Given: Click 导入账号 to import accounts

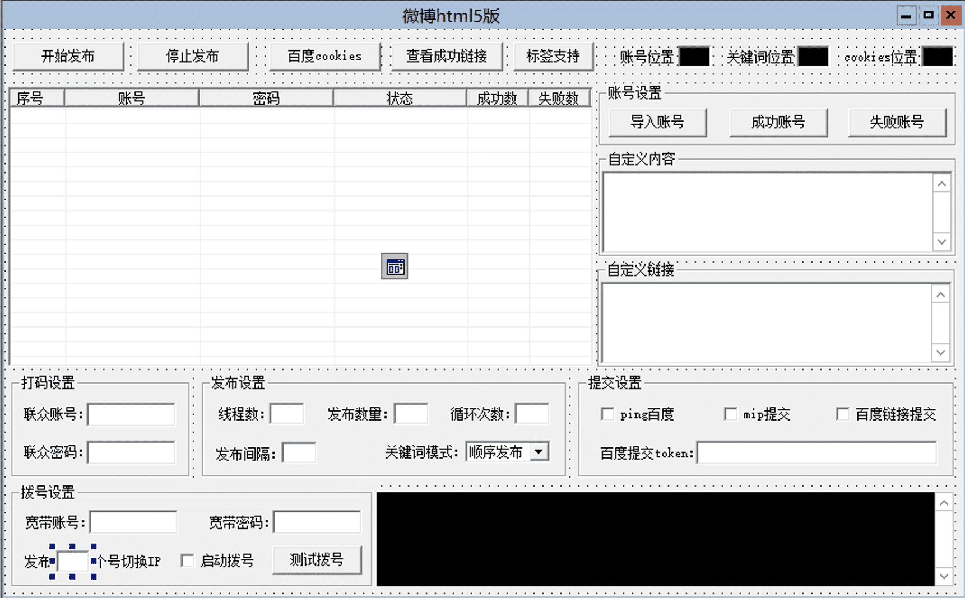Looking at the screenshot, I should point(657,122).
